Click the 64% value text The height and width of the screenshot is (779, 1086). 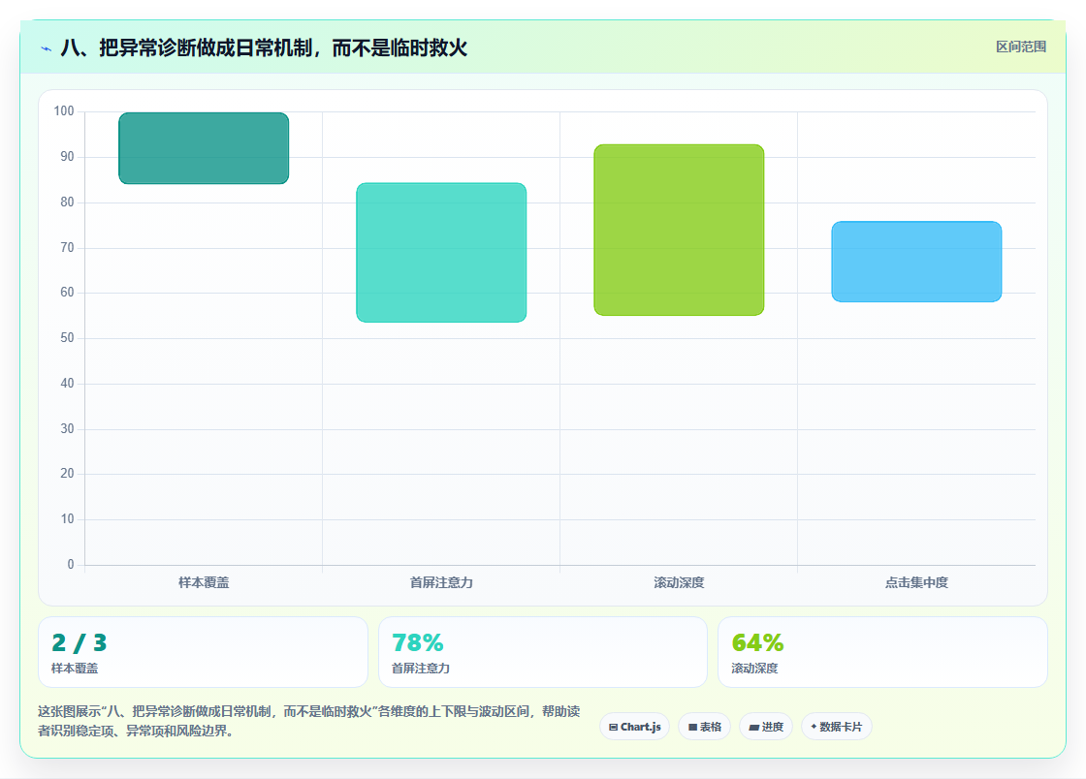pyautogui.click(x=757, y=642)
